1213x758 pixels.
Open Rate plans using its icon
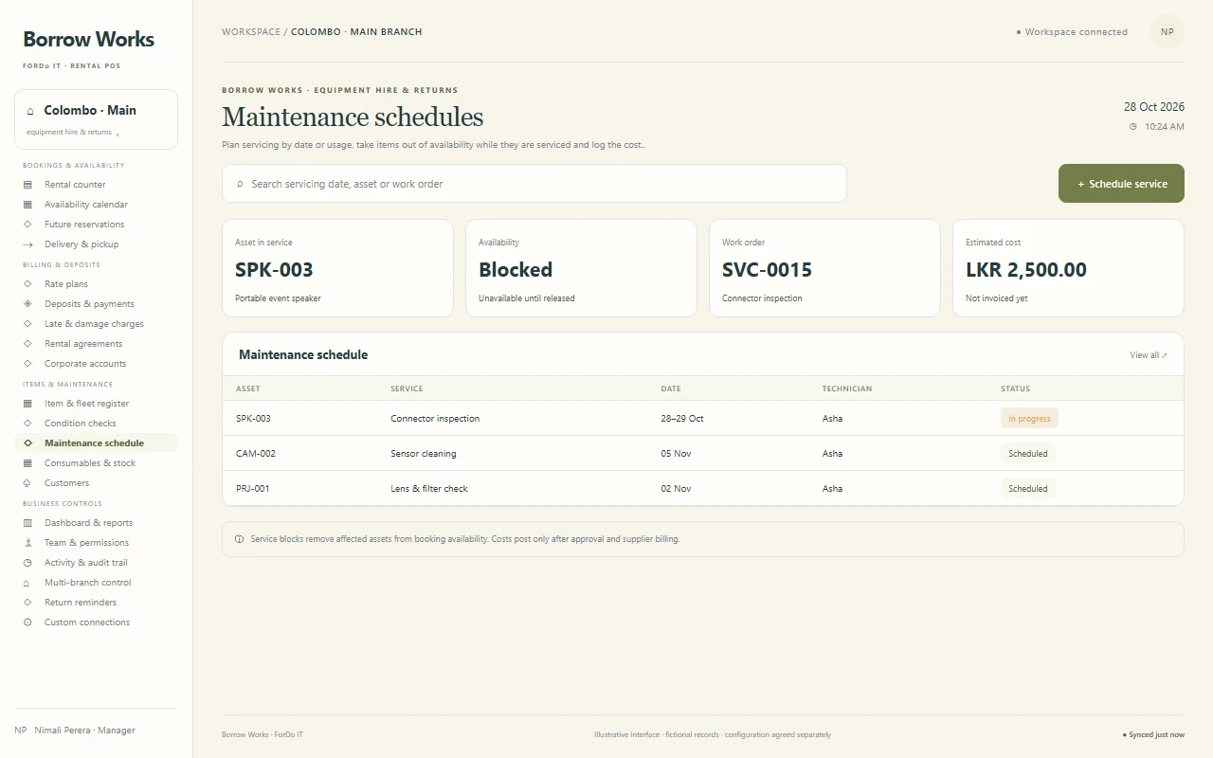pos(27,284)
